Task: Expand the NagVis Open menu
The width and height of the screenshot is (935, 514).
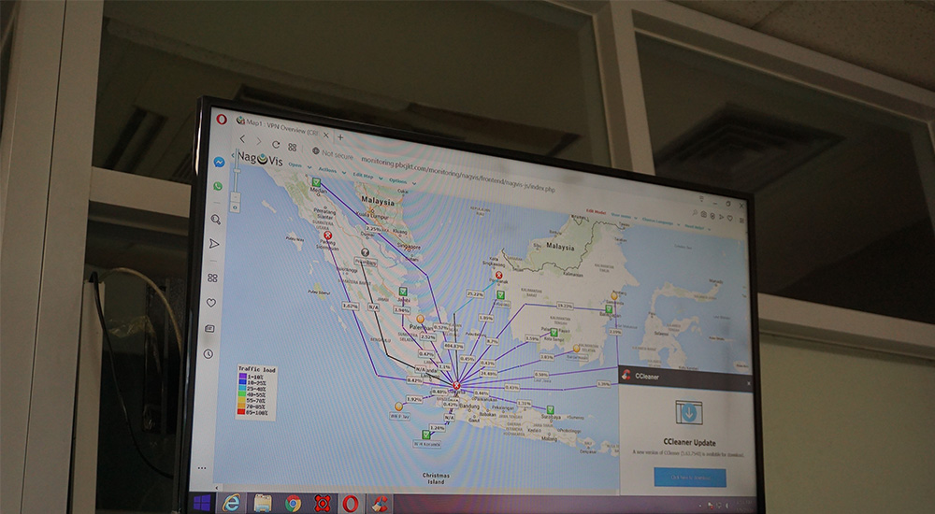Action: click(297, 165)
